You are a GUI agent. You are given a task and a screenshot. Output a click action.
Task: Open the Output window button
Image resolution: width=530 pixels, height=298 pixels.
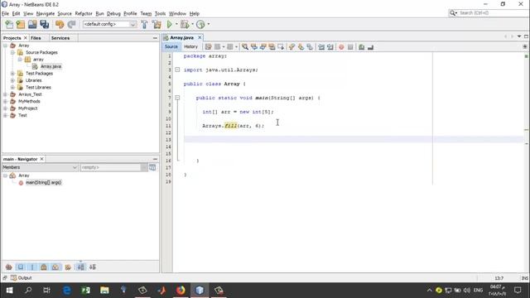coord(21,278)
